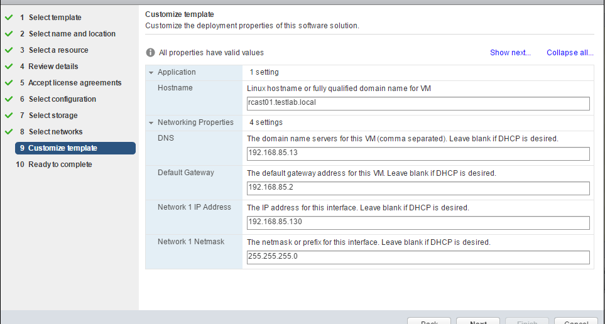Screen dimensions: 605x324
Task: Go to step 8 Select networks
Action: 55,132
